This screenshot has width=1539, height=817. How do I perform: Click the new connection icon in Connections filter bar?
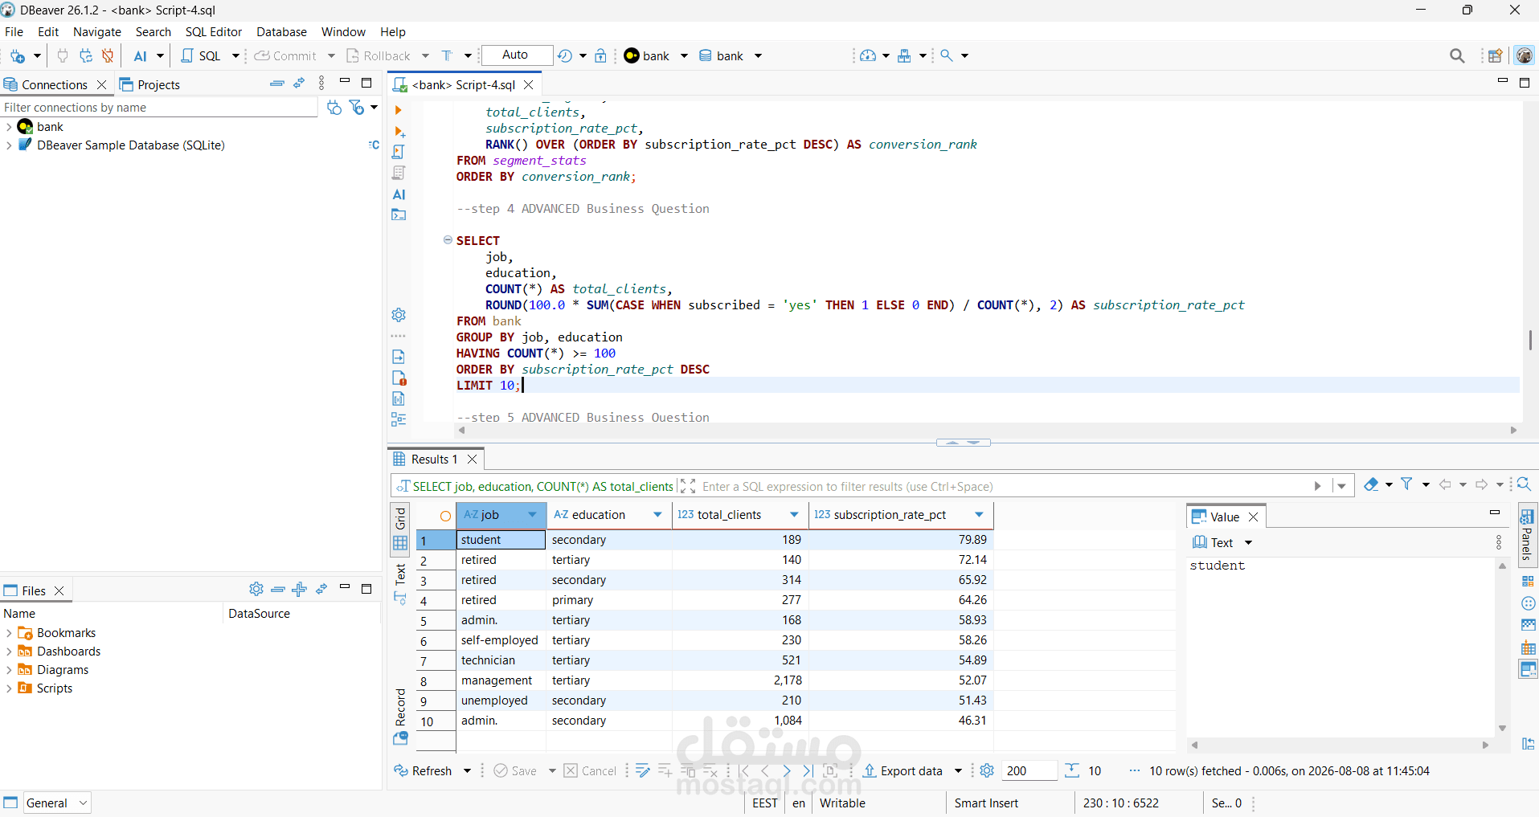pos(334,108)
